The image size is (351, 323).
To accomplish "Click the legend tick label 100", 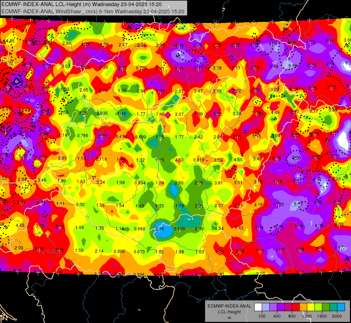I will (x=262, y=316).
